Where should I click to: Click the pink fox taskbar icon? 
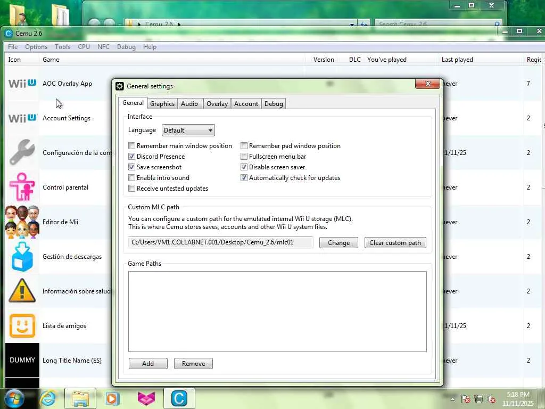146,398
